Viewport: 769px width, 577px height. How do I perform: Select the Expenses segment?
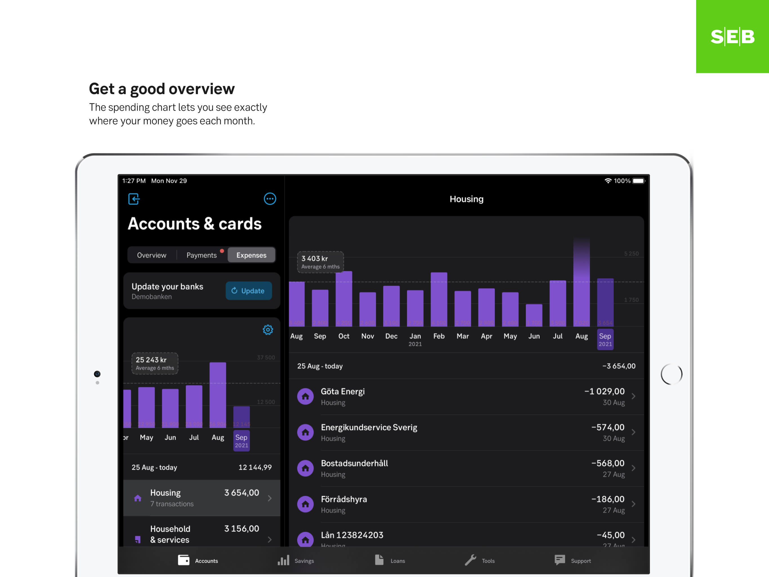click(251, 255)
